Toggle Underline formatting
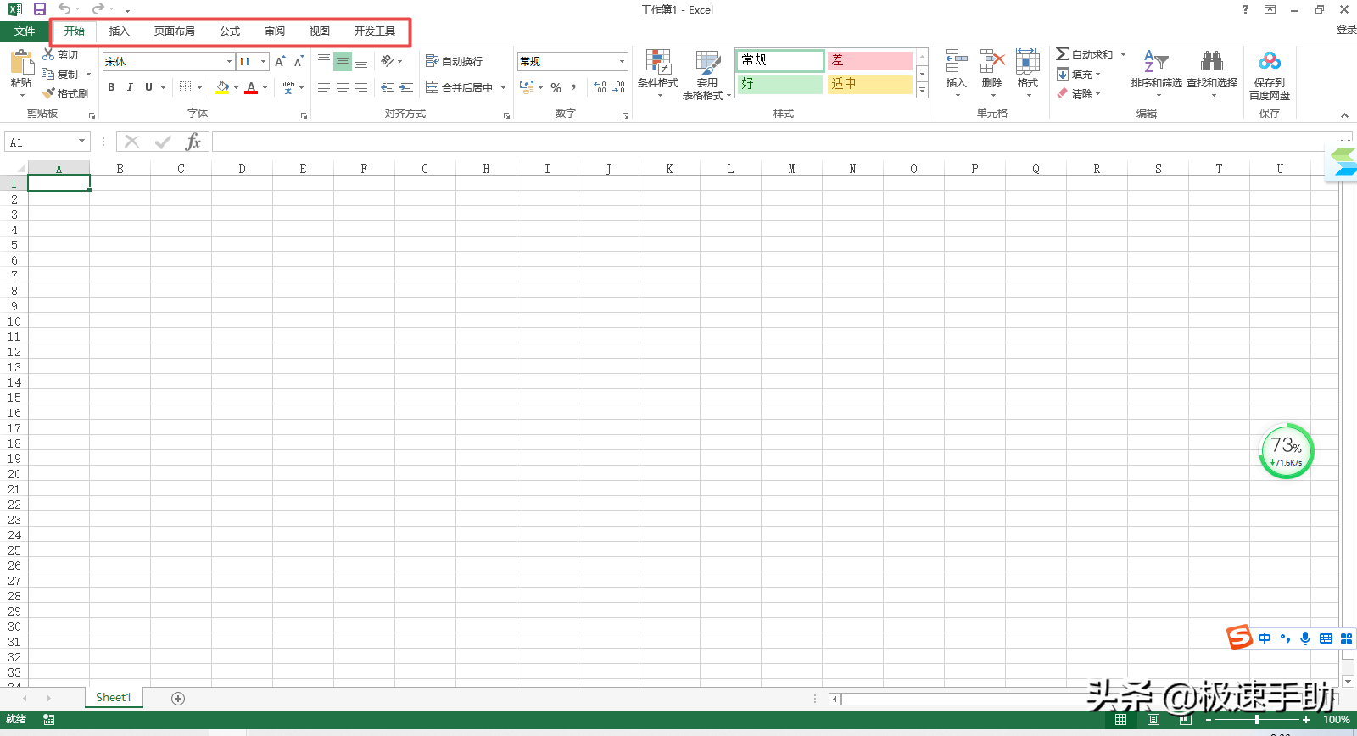Image resolution: width=1357 pixels, height=736 pixels. 148,87
